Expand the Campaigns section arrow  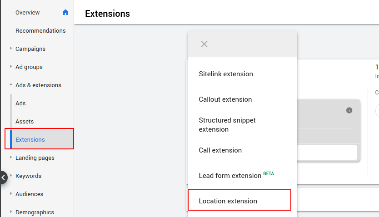click(11, 48)
